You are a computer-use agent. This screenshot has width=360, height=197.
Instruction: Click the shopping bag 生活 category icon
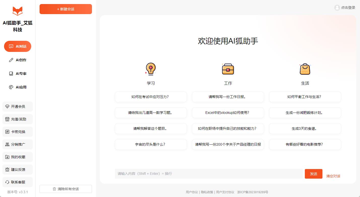click(305, 69)
